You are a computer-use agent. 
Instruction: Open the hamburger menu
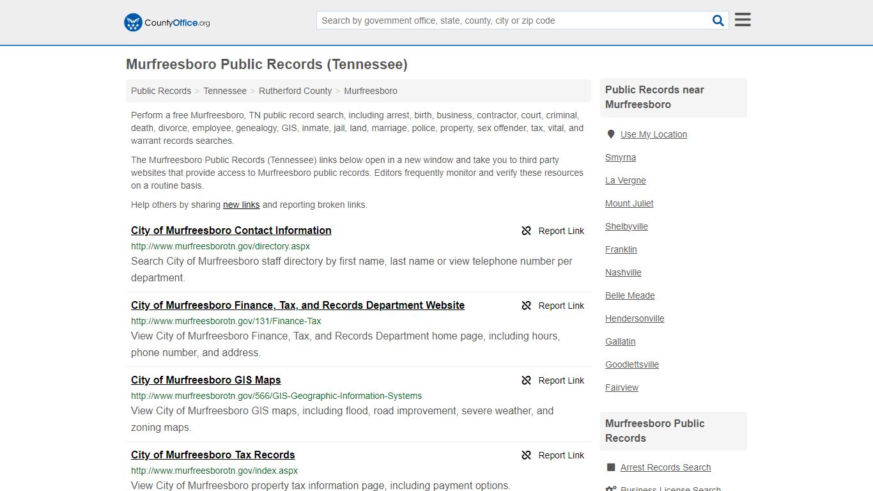(743, 20)
